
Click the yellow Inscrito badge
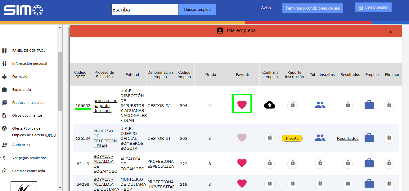(292, 138)
